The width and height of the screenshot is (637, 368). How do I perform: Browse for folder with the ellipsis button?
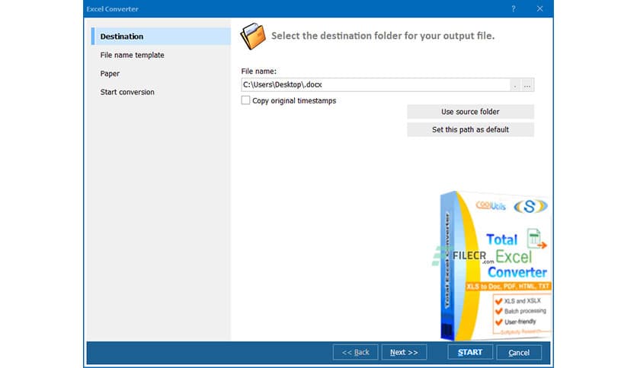click(x=527, y=85)
